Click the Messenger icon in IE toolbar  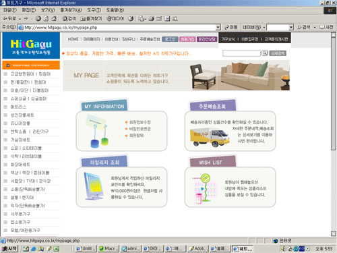pyautogui.click(x=175, y=19)
